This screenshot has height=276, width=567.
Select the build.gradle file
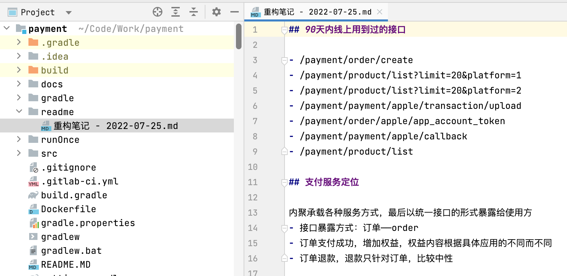(x=74, y=195)
